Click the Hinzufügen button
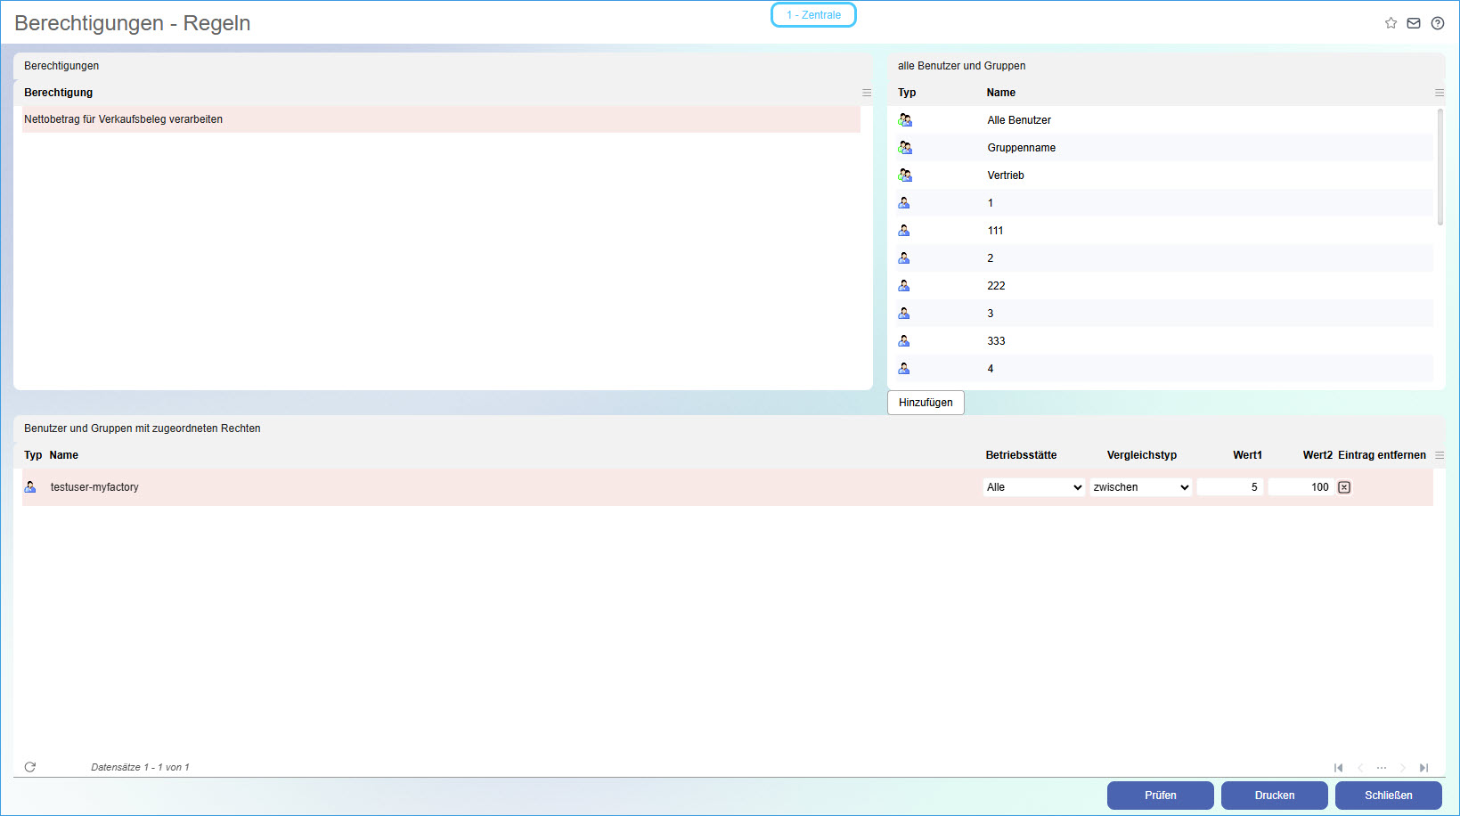This screenshot has height=816, width=1460. 926,403
